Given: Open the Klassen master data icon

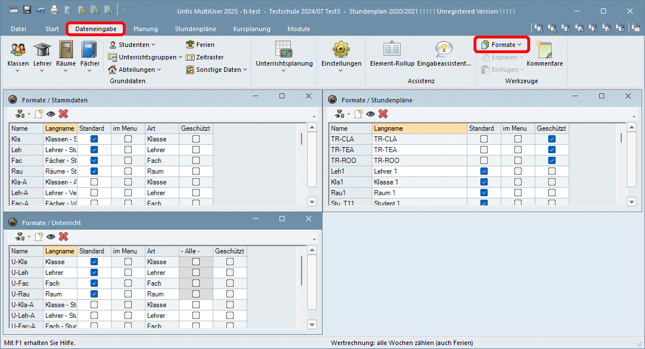Looking at the screenshot, I should point(18,50).
